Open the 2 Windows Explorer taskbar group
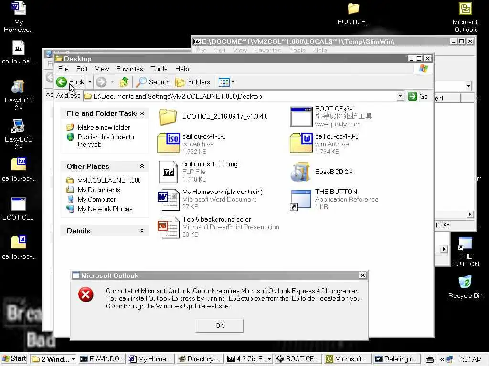489x366 pixels. [54, 359]
